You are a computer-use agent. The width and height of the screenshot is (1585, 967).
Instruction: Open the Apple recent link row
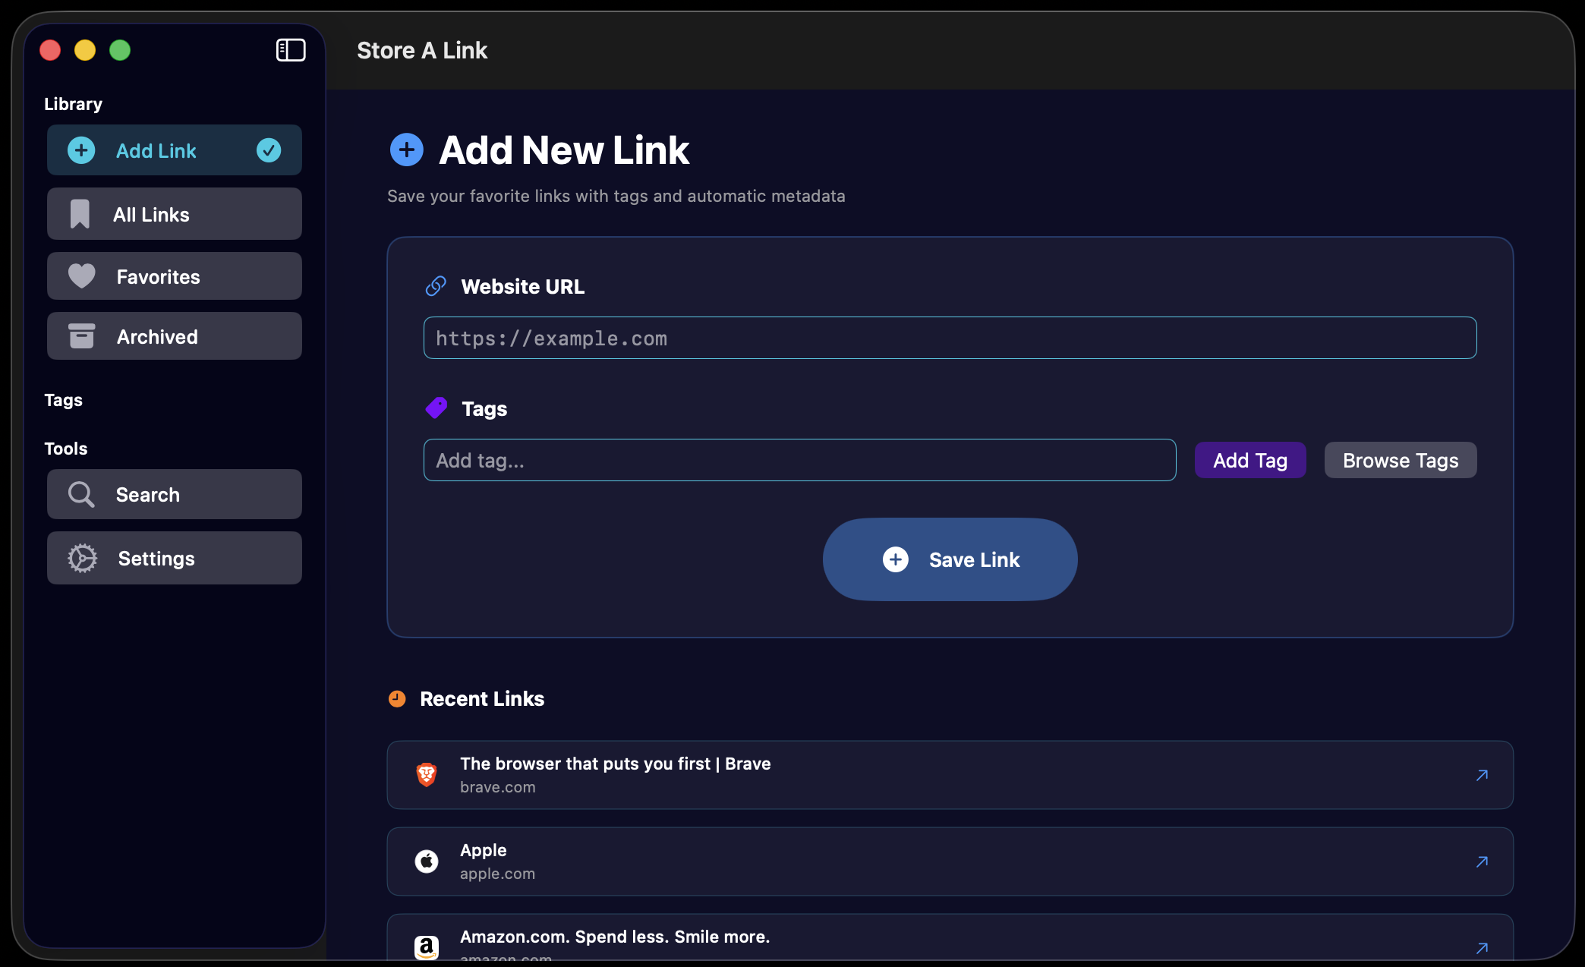click(950, 861)
